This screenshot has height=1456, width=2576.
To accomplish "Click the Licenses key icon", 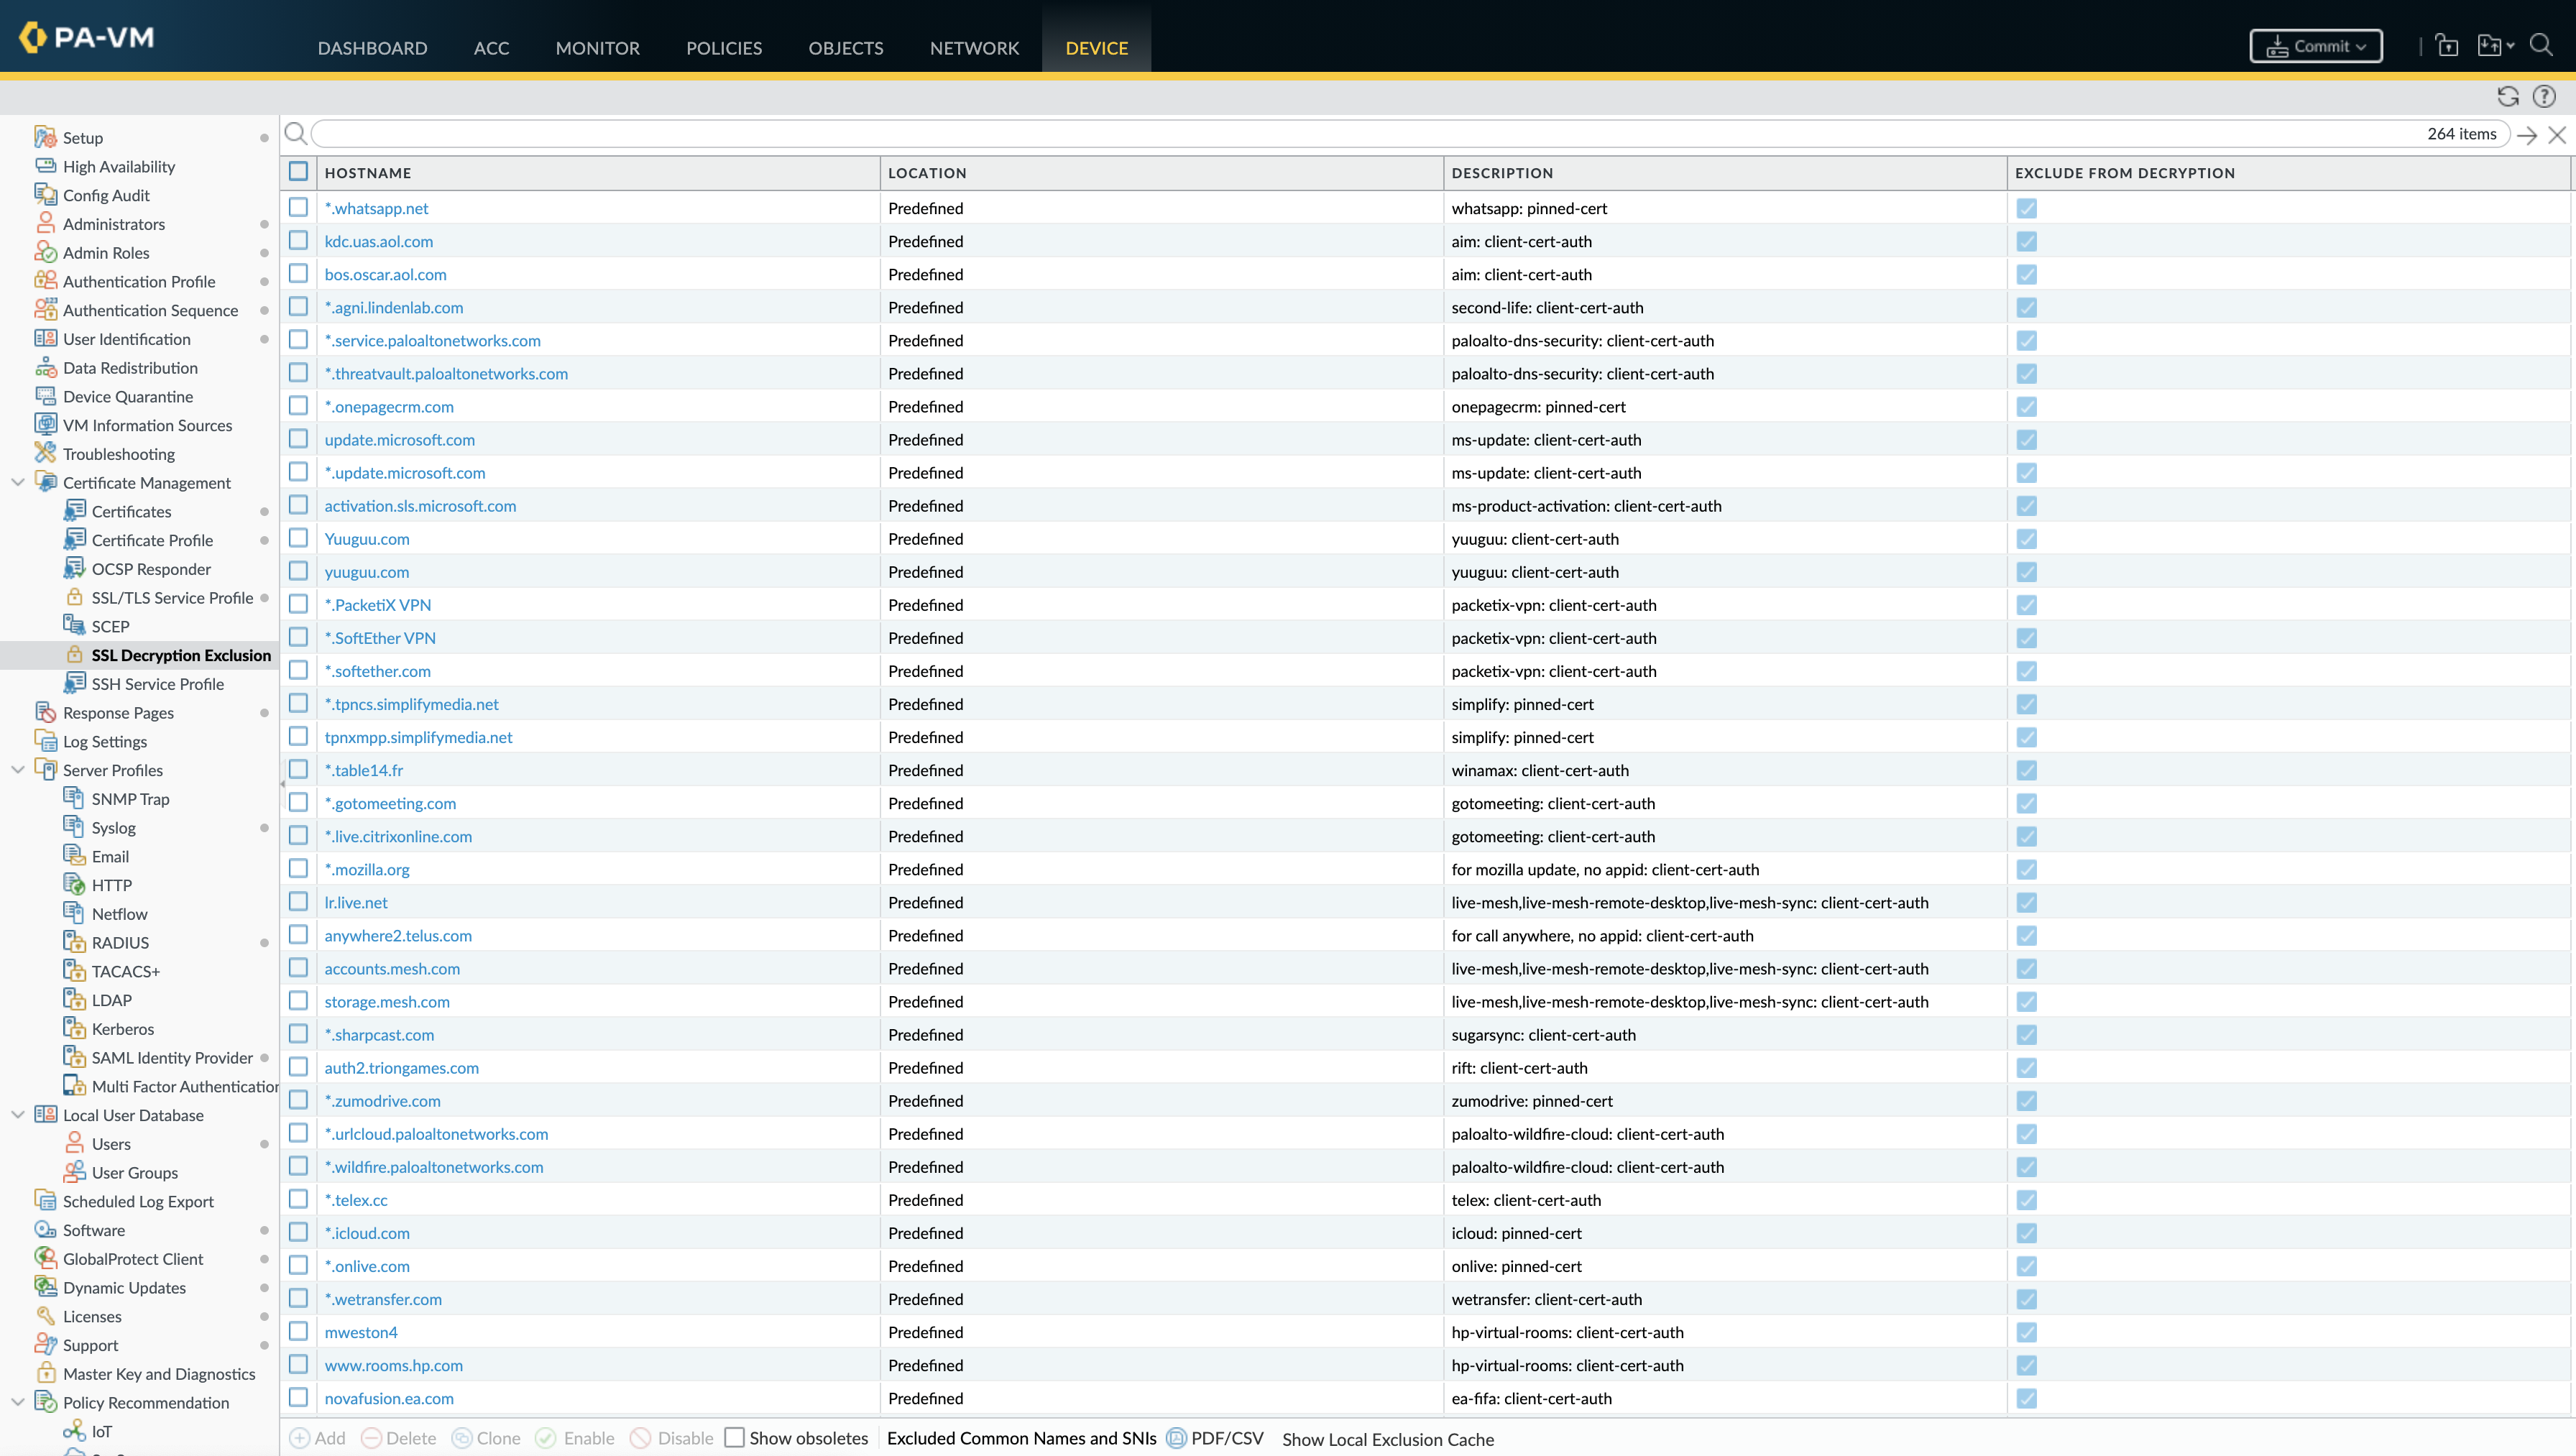I will coord(45,1316).
